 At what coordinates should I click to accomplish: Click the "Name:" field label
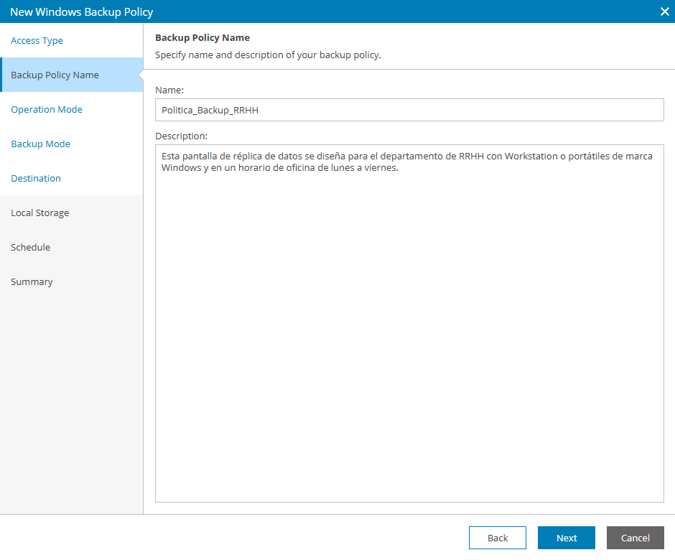(169, 90)
